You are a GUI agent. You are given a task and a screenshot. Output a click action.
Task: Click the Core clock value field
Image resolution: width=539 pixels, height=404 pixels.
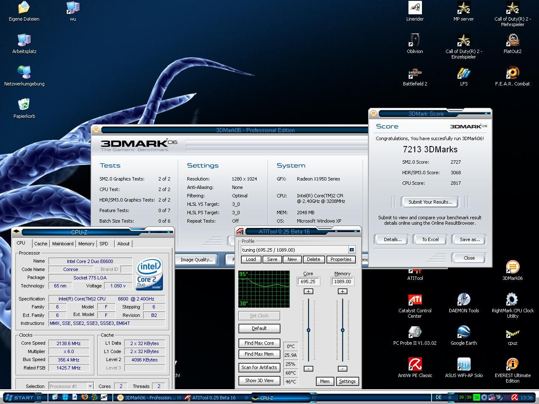308,282
